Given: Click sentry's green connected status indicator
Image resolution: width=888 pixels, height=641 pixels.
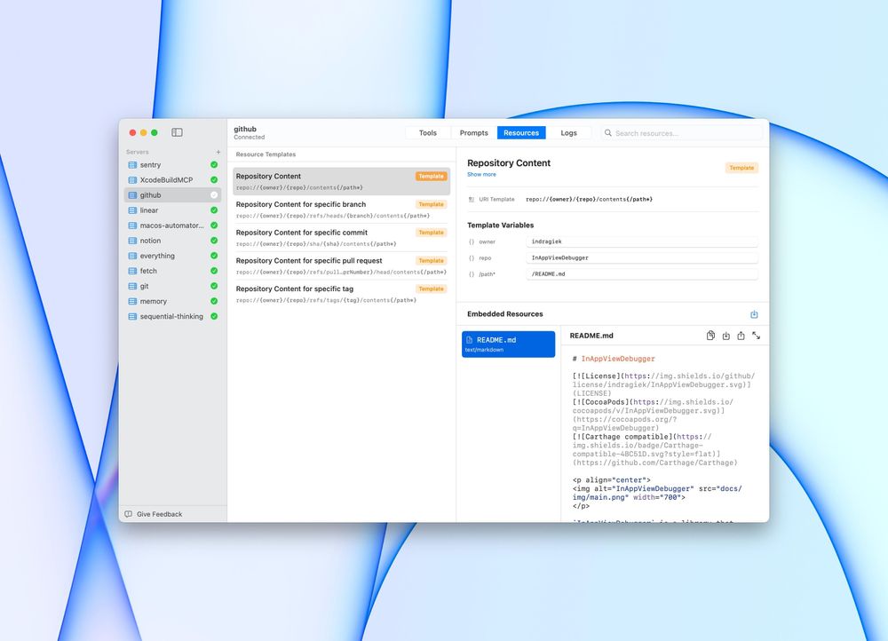Looking at the screenshot, I should click(214, 165).
